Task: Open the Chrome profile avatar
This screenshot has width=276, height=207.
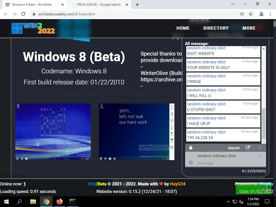Action: click(x=261, y=14)
